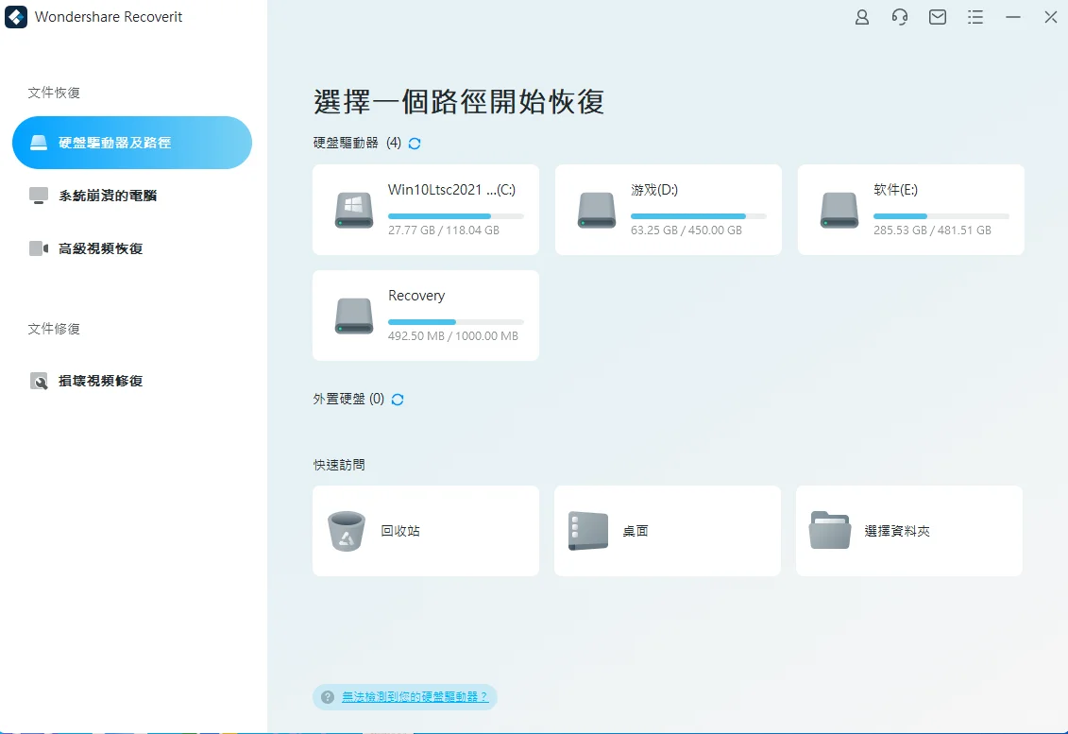Select the Win10Ltsc2021 C drive
Screen dimensions: 1068x734
tap(425, 209)
